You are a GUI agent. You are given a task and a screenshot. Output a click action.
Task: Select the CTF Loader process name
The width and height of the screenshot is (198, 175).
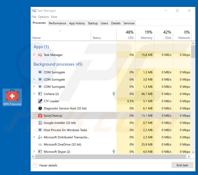click(x=51, y=101)
